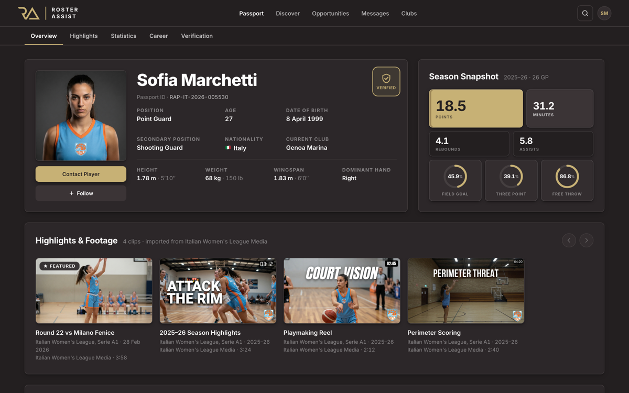Click the 4 clips imported caption
The width and height of the screenshot is (629, 393).
coord(195,242)
